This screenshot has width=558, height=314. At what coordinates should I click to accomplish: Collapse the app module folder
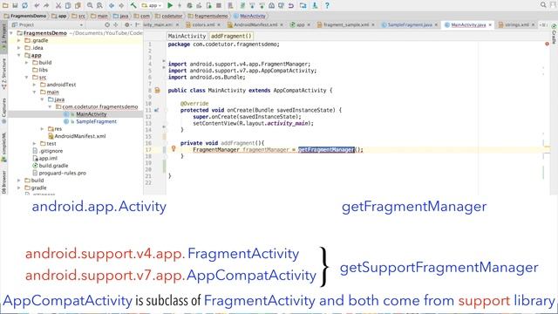[x=19, y=55]
